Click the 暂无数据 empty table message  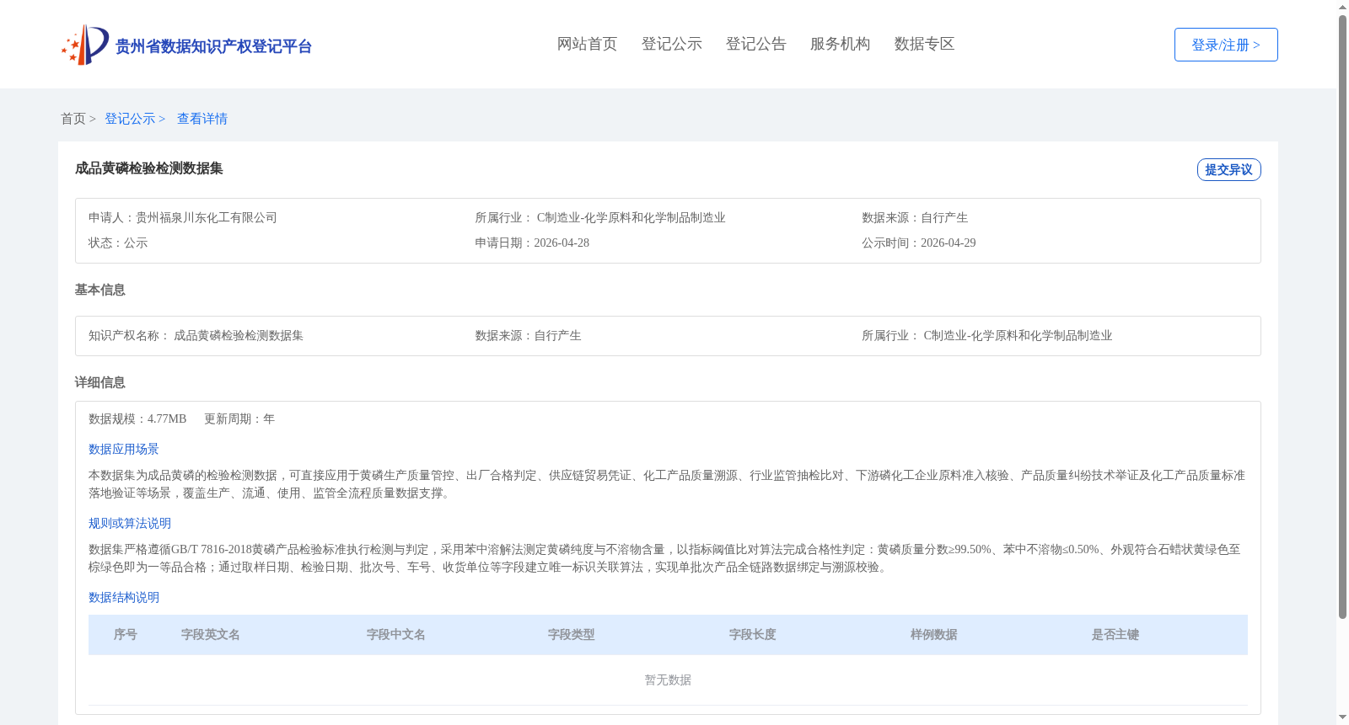pyautogui.click(x=668, y=680)
